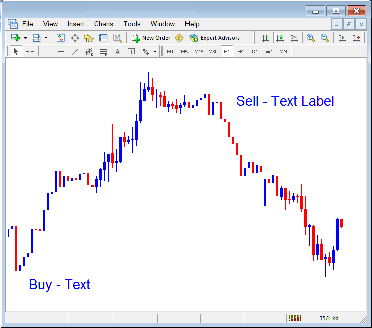Switch to H4 timeframe
372x328 pixels.
click(x=241, y=51)
